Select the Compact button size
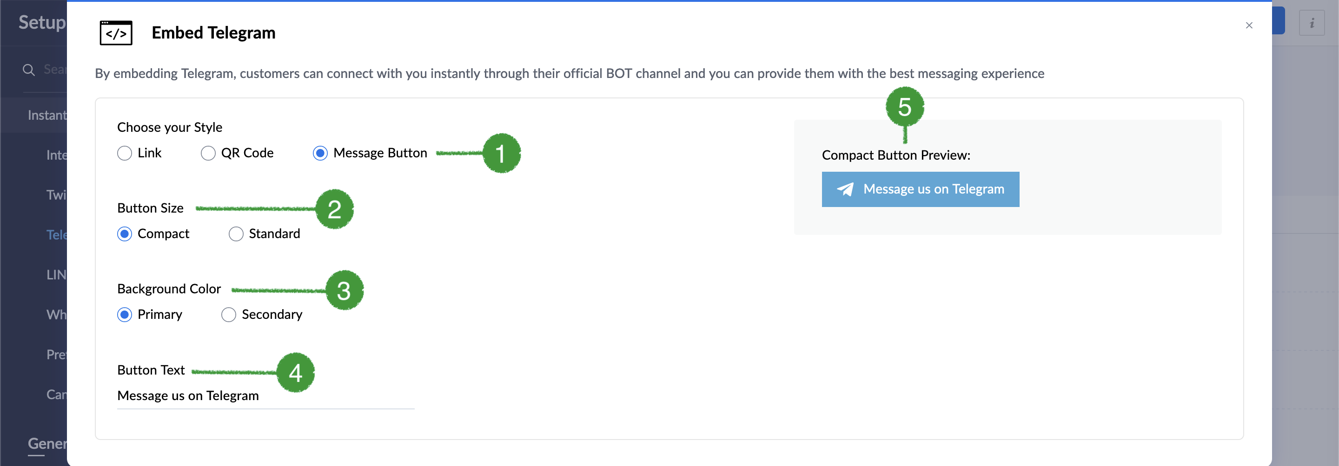 point(124,234)
